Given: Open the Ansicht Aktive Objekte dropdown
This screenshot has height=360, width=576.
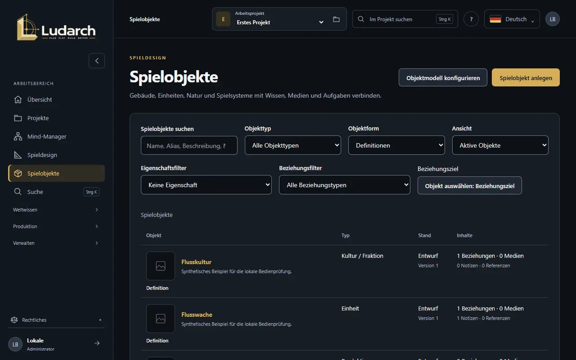Looking at the screenshot, I should click(500, 145).
